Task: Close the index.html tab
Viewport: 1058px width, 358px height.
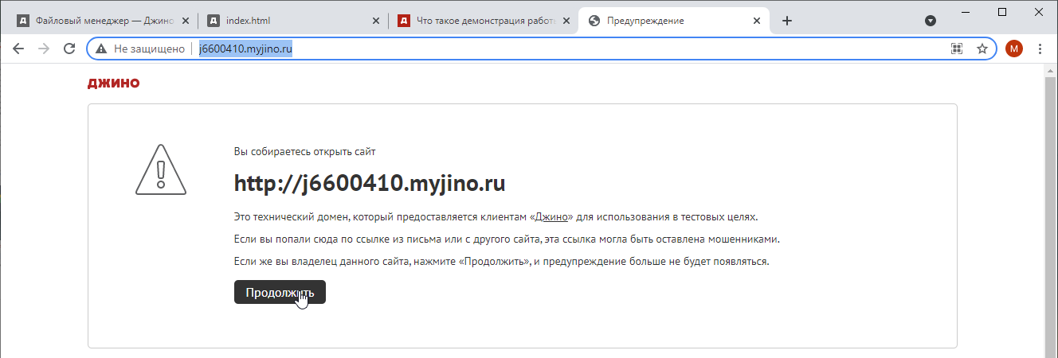Action: click(377, 21)
